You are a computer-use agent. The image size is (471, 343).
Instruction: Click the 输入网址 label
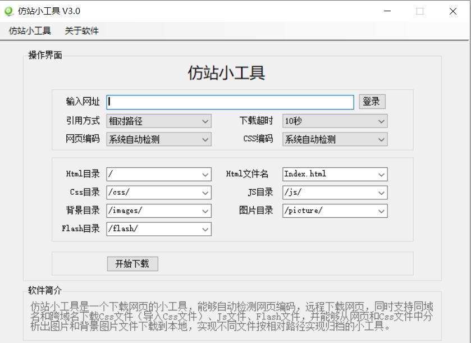tap(83, 102)
